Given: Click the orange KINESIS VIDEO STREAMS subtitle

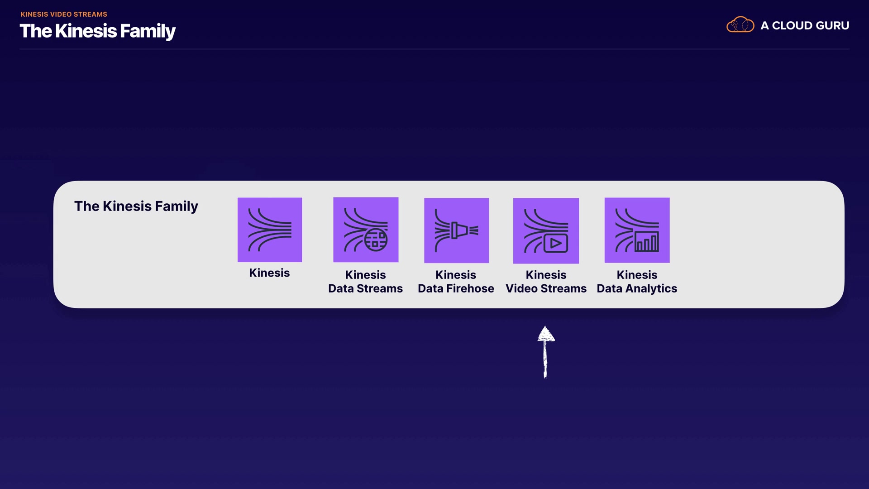Looking at the screenshot, I should 64,14.
